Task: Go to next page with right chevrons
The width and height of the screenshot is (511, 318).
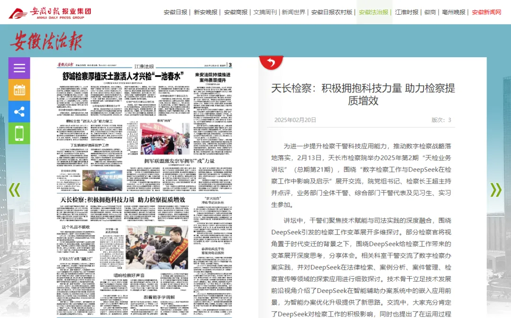Action: coord(496,190)
